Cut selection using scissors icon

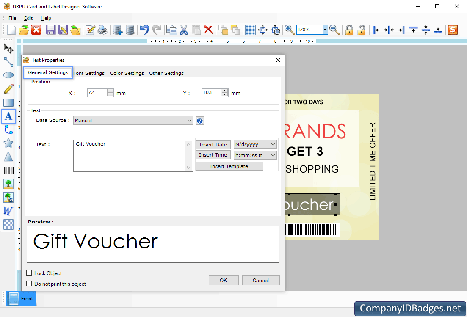pyautogui.click(x=184, y=30)
